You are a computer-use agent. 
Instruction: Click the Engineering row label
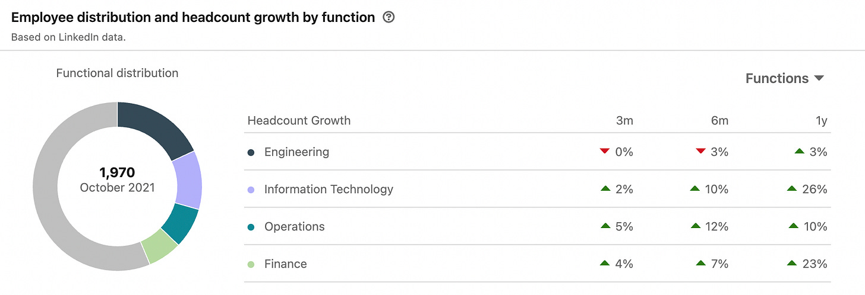296,152
